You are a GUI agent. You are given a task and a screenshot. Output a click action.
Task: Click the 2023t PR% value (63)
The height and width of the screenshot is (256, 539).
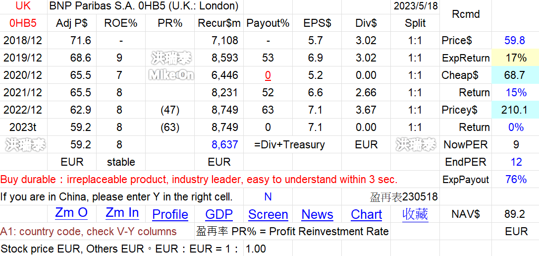[x=170, y=128]
